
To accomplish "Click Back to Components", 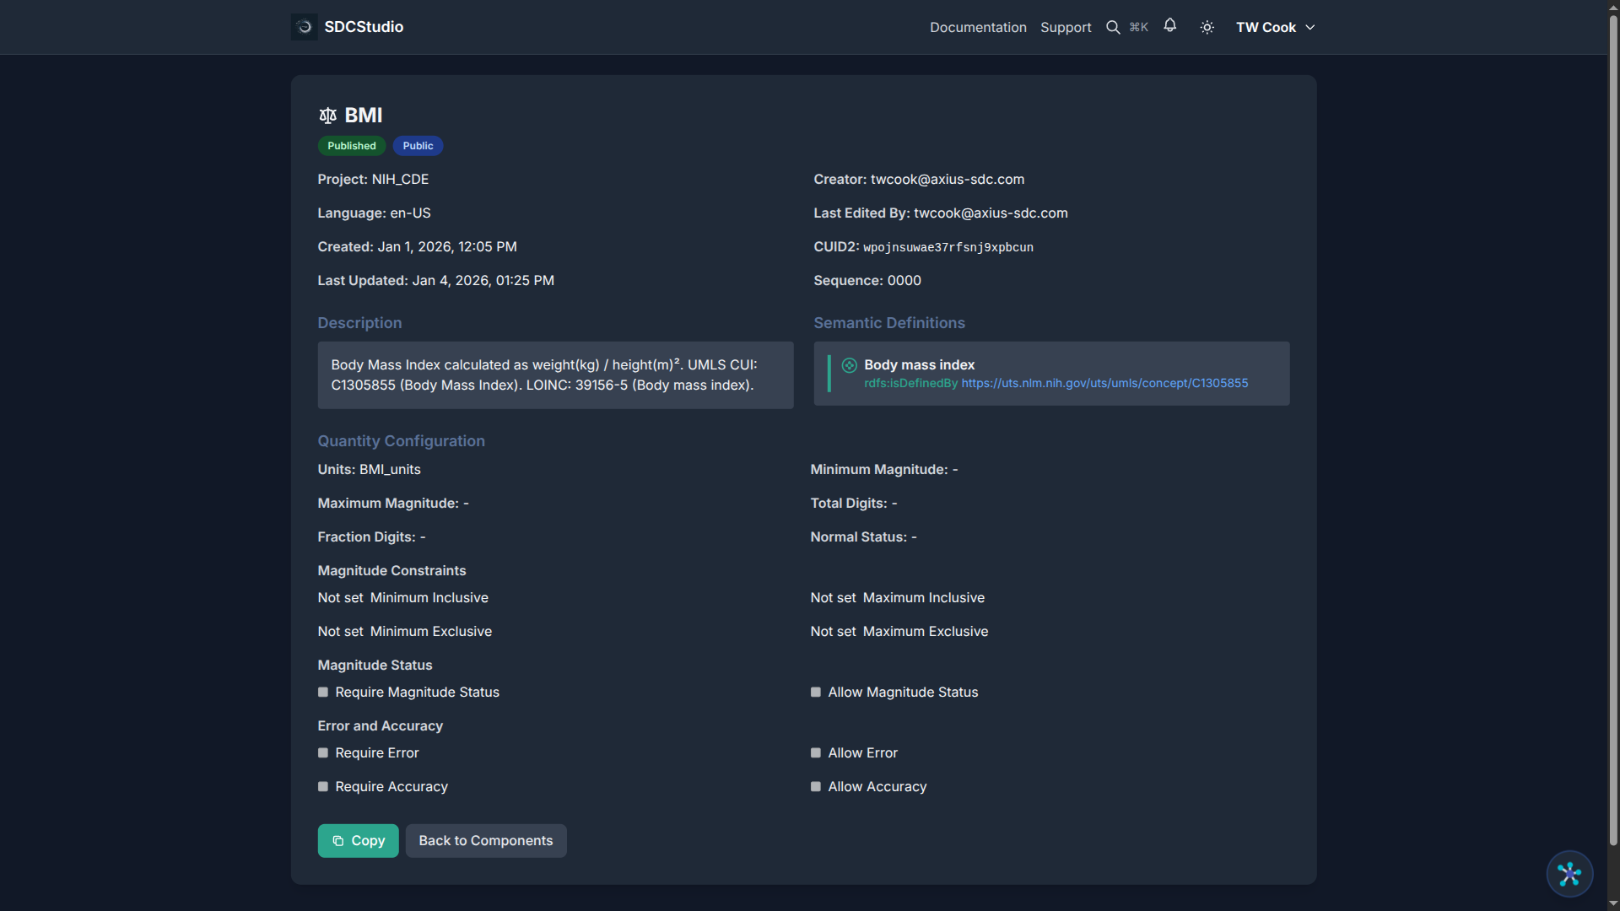I will (485, 840).
